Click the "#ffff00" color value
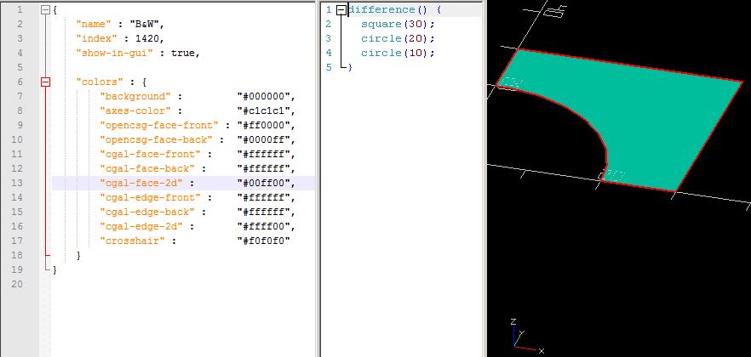This screenshot has height=357, width=751. click(x=263, y=226)
